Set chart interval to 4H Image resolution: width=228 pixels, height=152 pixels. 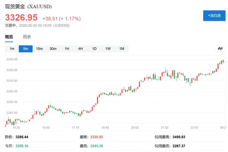coord(80,49)
